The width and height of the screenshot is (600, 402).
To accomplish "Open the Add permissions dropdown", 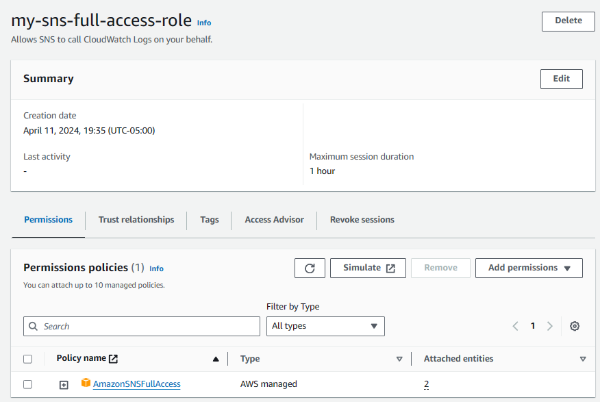I will pyautogui.click(x=529, y=268).
